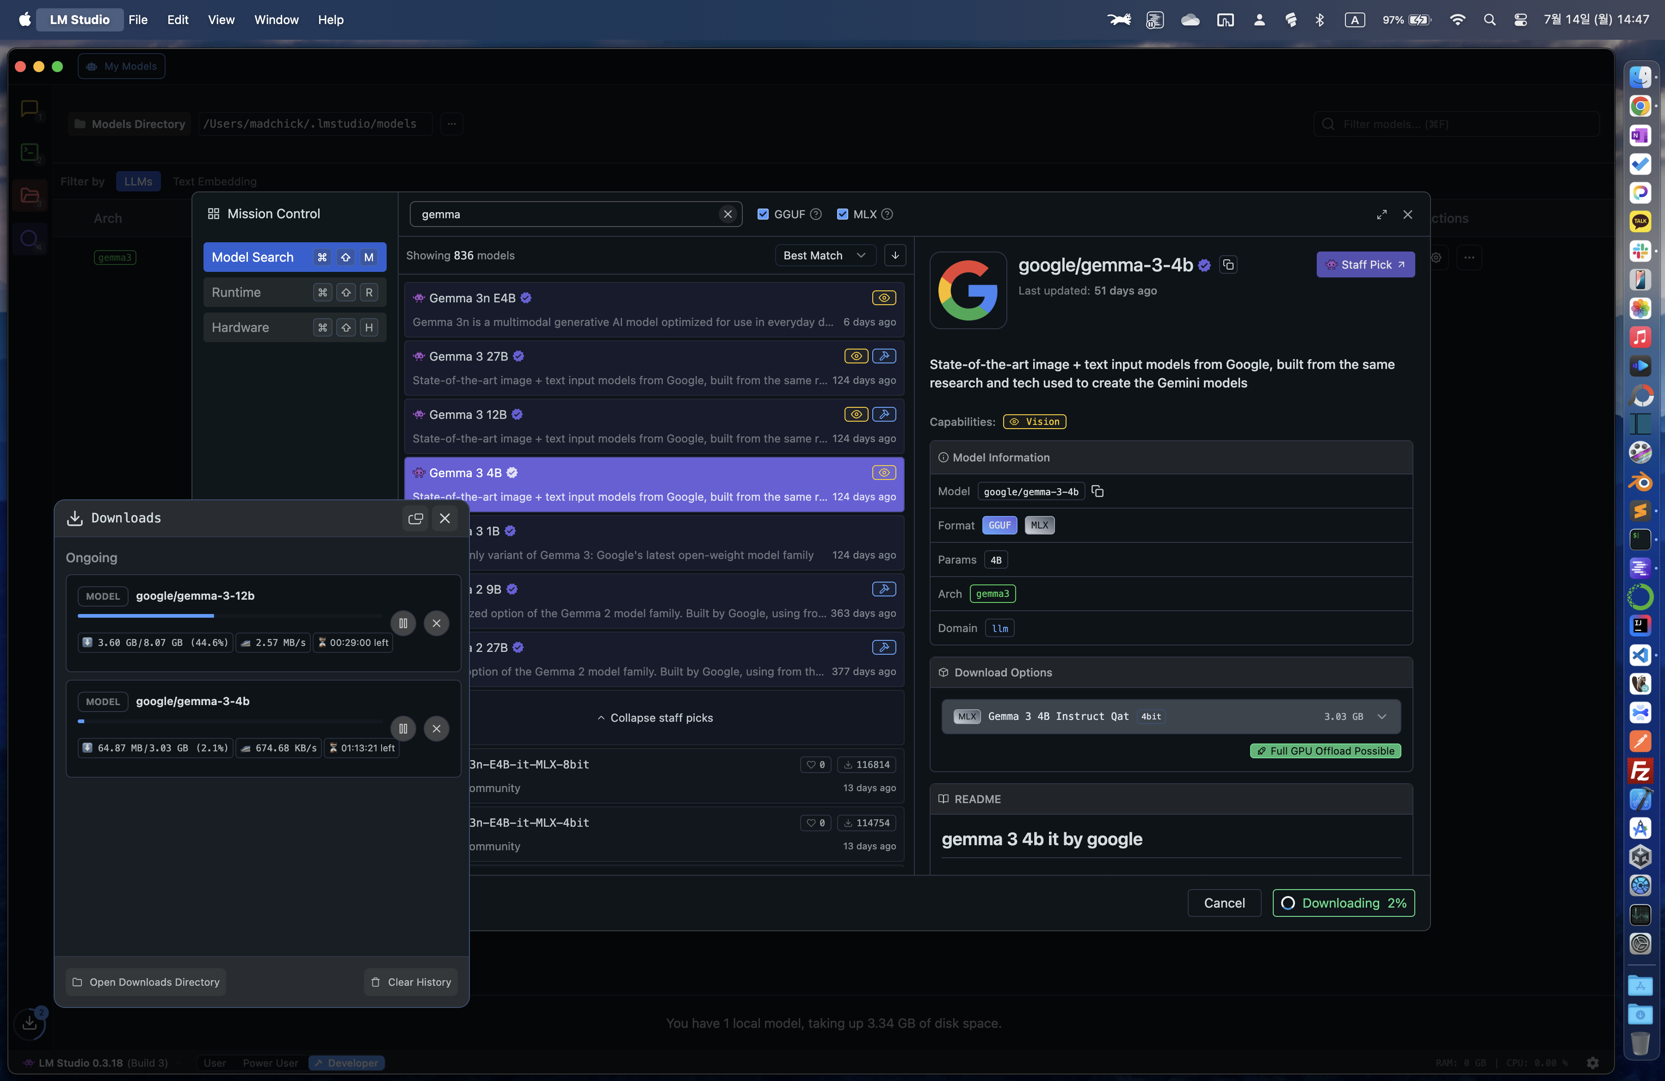
Task: Clear the gemma search field
Action: tap(728, 215)
